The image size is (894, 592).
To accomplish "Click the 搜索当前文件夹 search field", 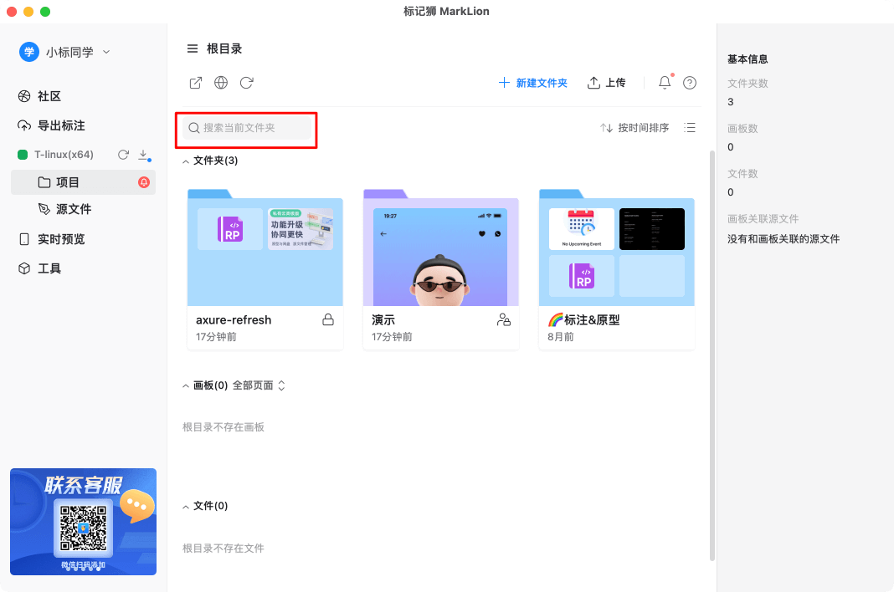I will (x=246, y=130).
